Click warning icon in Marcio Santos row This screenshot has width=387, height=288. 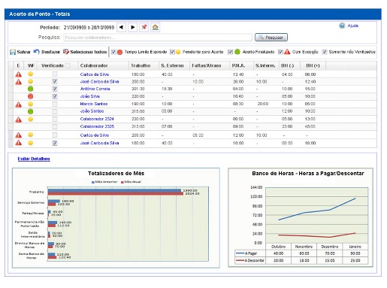pos(19,105)
